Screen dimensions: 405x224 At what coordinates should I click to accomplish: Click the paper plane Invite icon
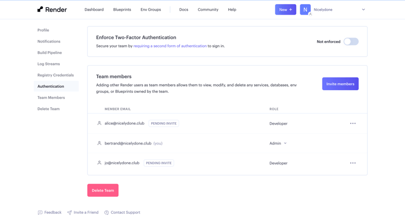pos(69,213)
